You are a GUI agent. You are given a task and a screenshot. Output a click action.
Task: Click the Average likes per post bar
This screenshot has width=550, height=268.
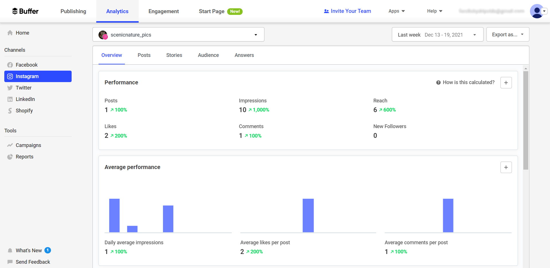click(x=308, y=215)
